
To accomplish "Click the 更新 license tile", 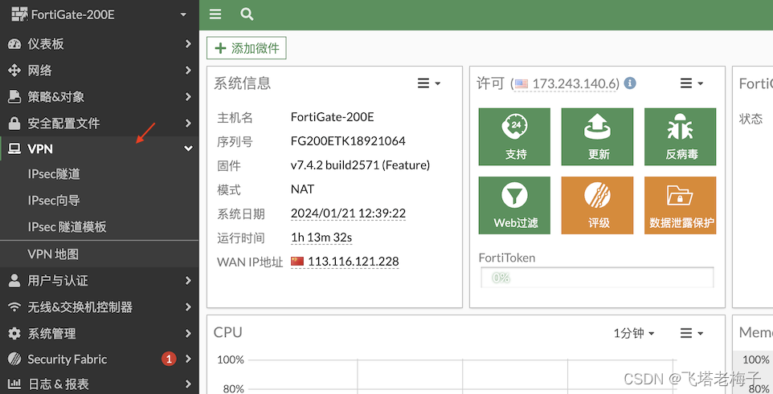I will (597, 137).
